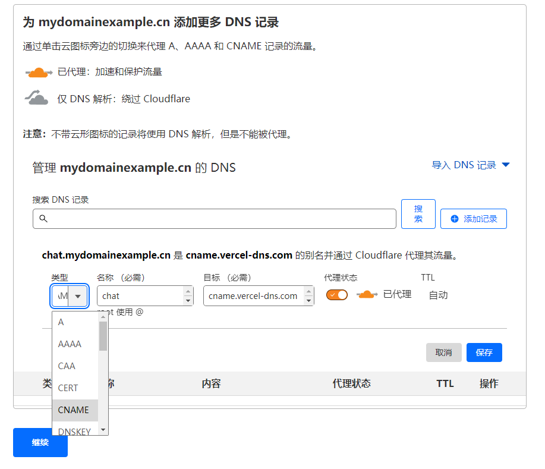This screenshot has height=469, width=545.
Task: Click the plus icon on 添加记录 button
Action: (x=455, y=219)
